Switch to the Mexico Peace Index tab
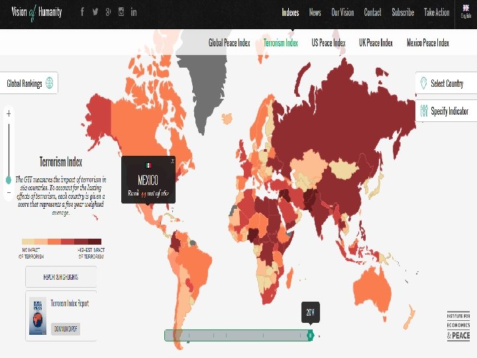The width and height of the screenshot is (477, 358). pyautogui.click(x=428, y=43)
